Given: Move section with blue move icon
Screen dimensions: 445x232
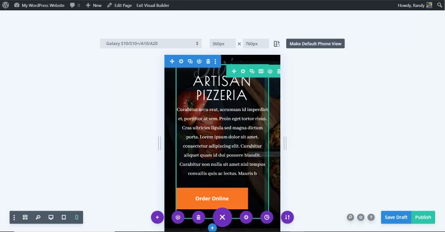Looking at the screenshot, I should pyautogui.click(x=172, y=61).
